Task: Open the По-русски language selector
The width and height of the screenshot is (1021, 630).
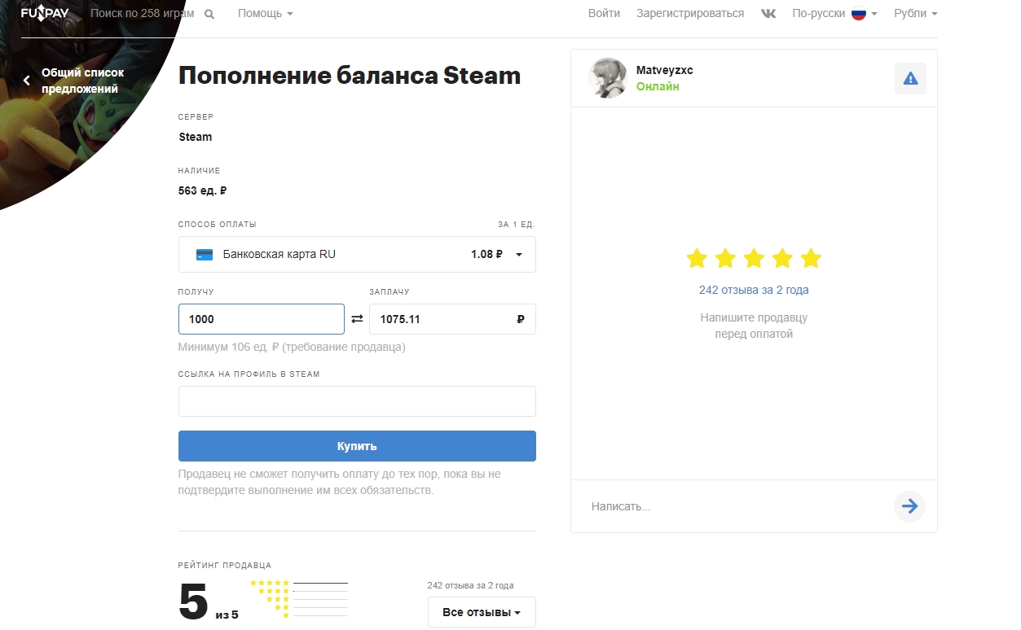Action: point(834,14)
